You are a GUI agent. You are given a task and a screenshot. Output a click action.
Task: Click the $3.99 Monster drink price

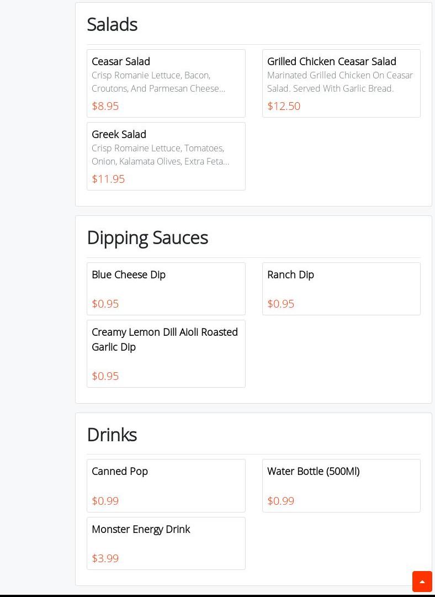click(x=105, y=558)
